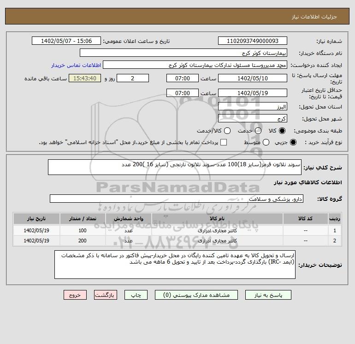Screen dimensions: 355x344
Task: Click row 1 item name کاتتر مجاری ادراری
Action: (x=217, y=230)
